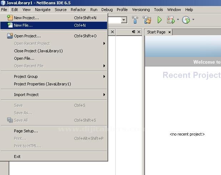Open the Run menu
Image resolution: width=221 pixels, height=175 pixels.
pyautogui.click(x=94, y=10)
